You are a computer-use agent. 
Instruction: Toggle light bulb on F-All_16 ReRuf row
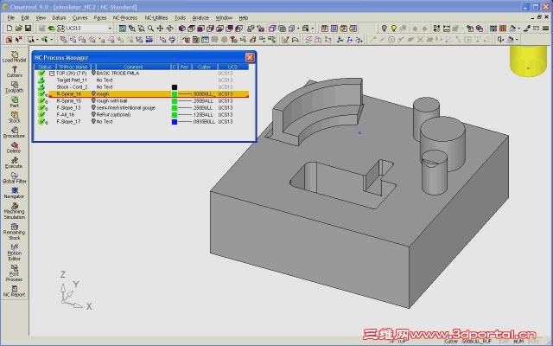coord(93,114)
